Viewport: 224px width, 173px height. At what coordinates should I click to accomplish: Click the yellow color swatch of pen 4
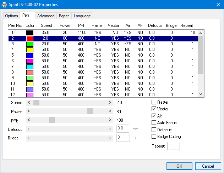point(30,50)
